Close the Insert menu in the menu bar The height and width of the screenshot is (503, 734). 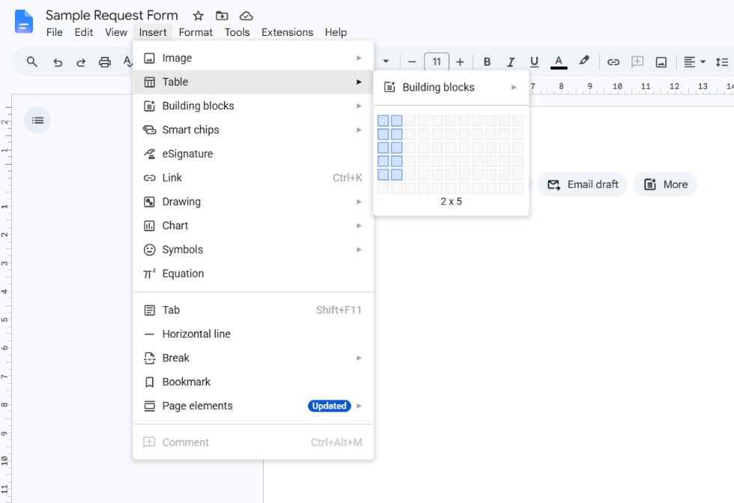click(x=153, y=32)
